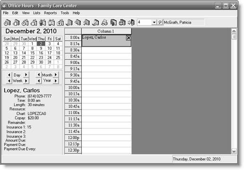Go back one month using Month left arrow
This screenshot has width=244, height=170.
click(39, 75)
